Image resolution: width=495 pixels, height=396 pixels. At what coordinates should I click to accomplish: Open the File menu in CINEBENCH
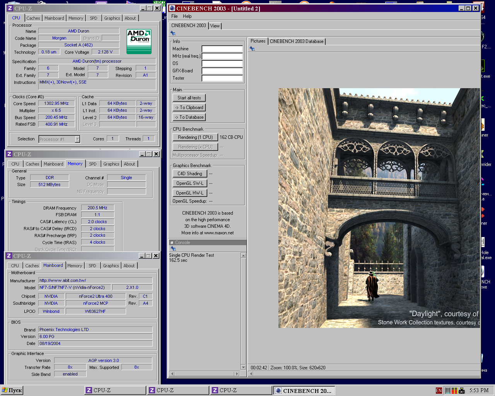pyautogui.click(x=174, y=16)
